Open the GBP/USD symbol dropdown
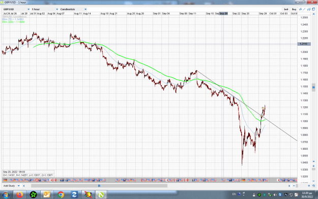This screenshot has width=318, height=199. (x=16, y=9)
